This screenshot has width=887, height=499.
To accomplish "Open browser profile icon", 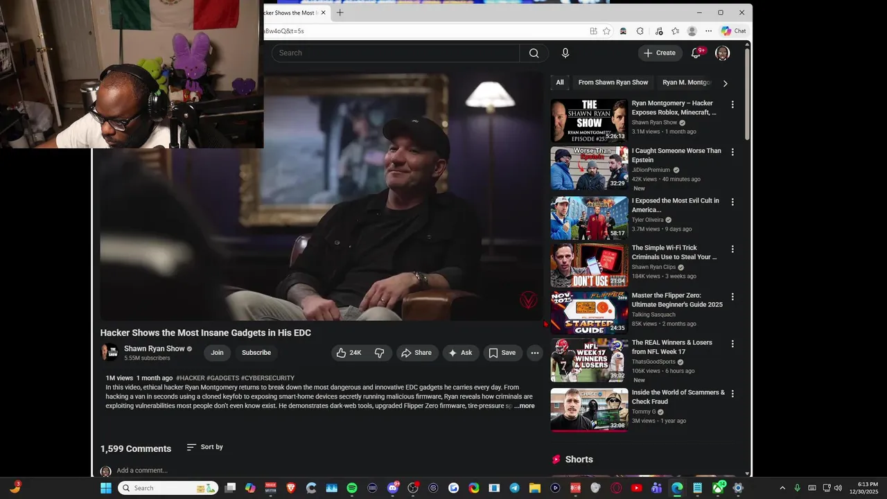I will click(x=692, y=31).
